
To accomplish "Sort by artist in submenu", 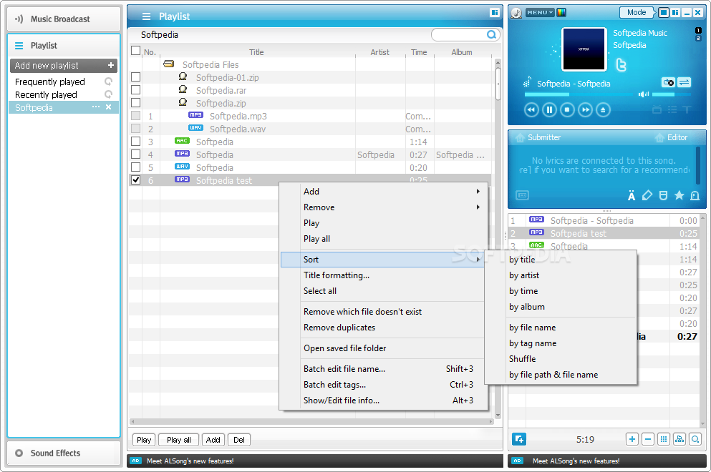I will pos(524,275).
